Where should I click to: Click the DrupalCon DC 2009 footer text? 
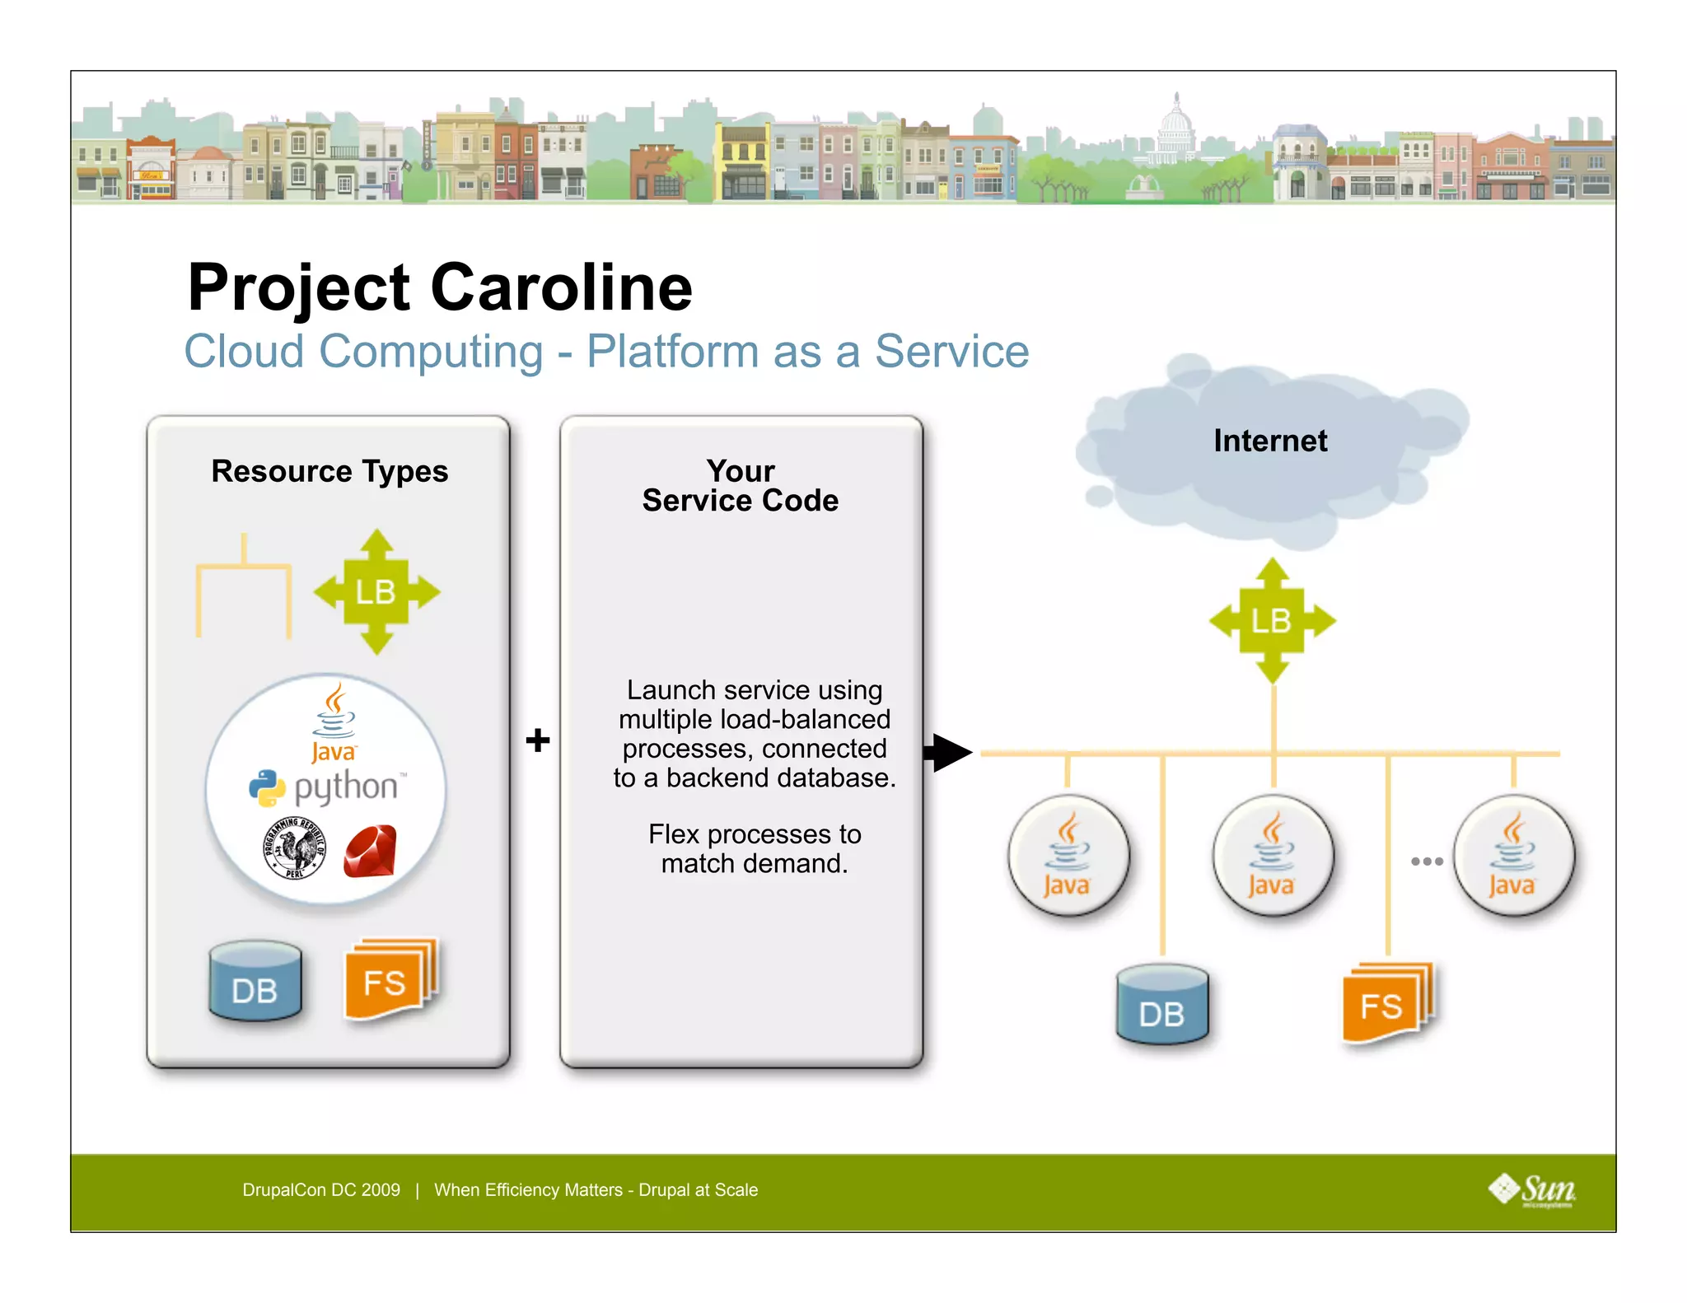click(x=321, y=1189)
